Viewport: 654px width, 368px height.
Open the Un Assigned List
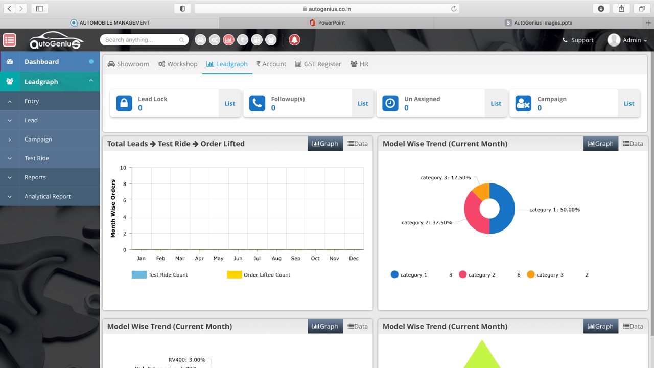(x=496, y=103)
